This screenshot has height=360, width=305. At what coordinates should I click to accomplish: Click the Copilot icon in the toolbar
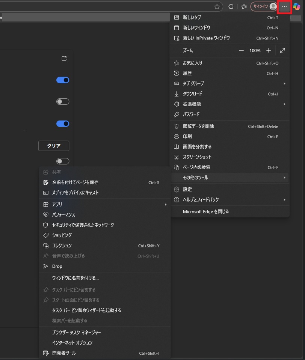click(x=297, y=7)
